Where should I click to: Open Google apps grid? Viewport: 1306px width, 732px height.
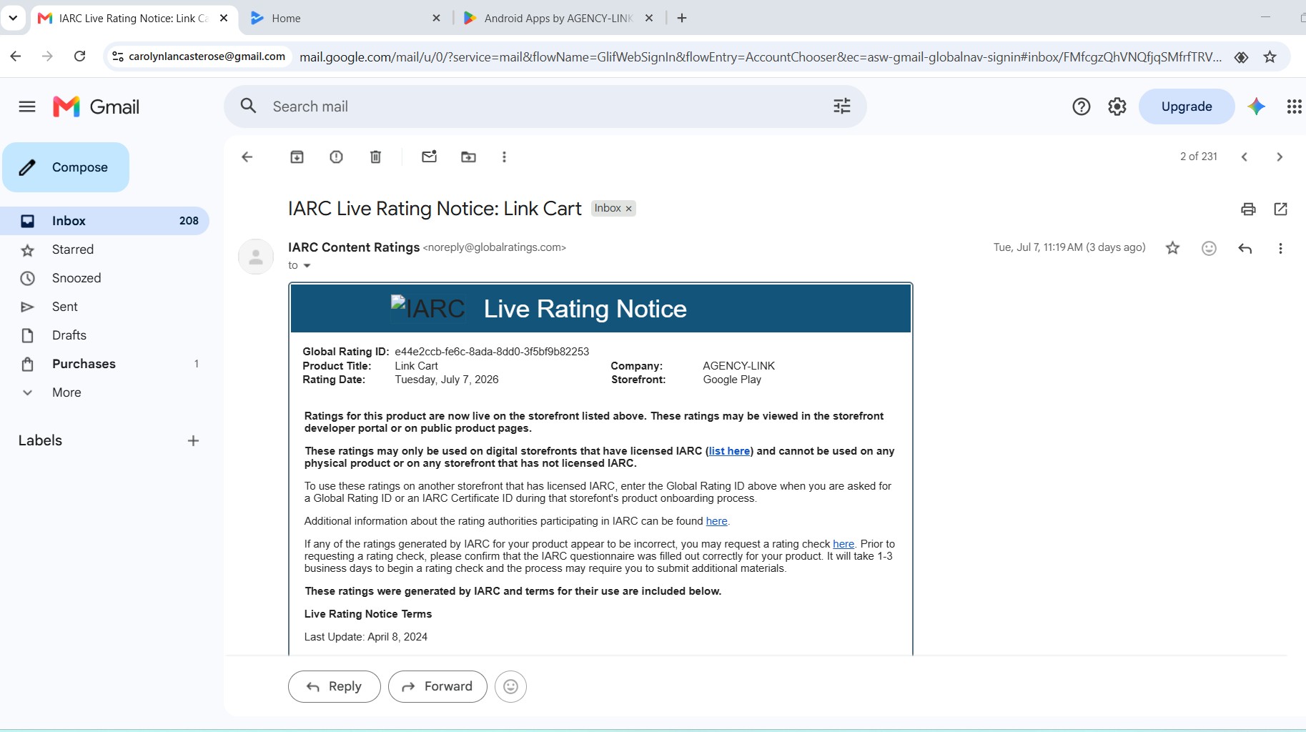(x=1294, y=107)
